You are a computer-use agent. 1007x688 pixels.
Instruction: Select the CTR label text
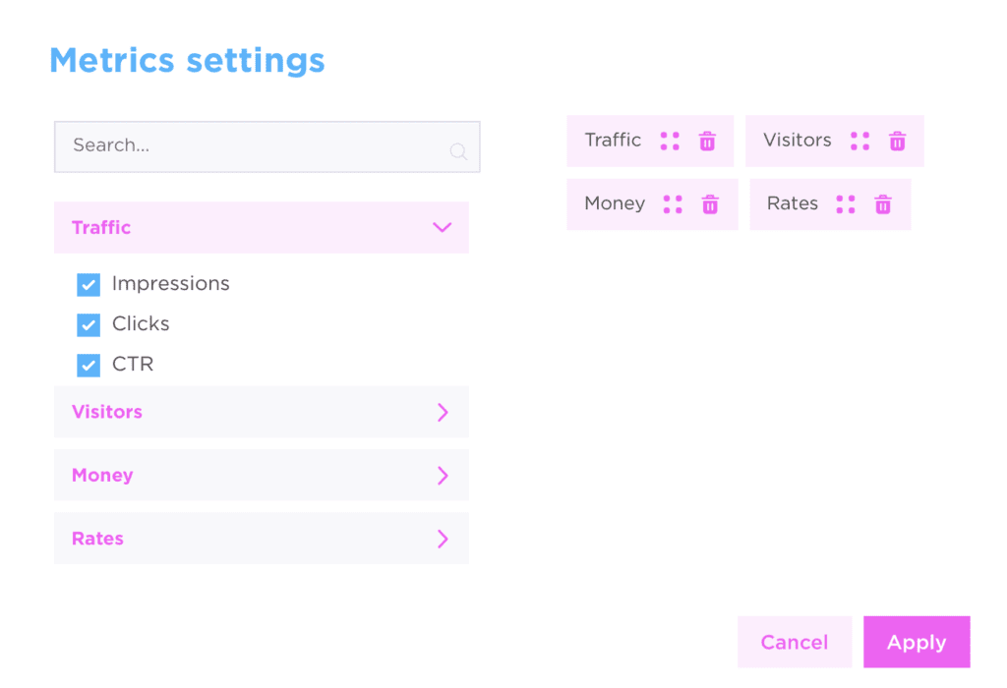(133, 364)
